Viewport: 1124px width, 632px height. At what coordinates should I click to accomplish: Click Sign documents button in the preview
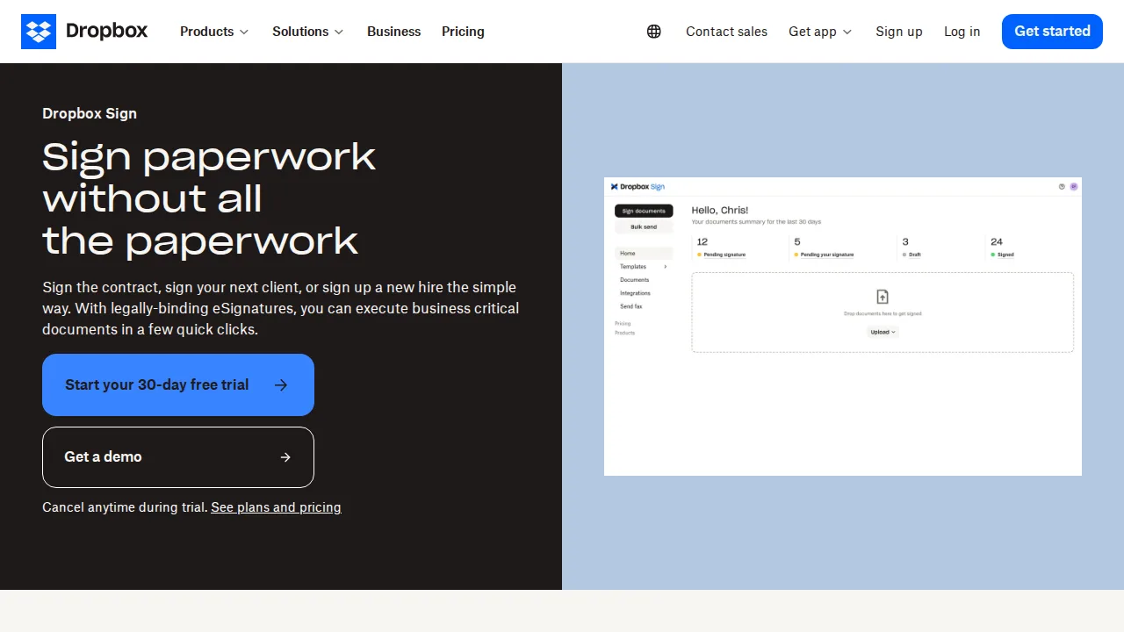pyautogui.click(x=644, y=211)
